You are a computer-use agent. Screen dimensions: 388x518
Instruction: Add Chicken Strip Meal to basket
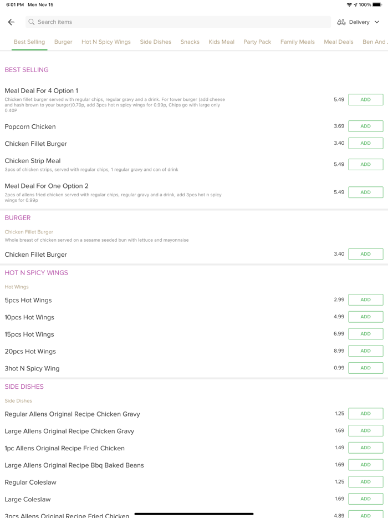point(365,164)
